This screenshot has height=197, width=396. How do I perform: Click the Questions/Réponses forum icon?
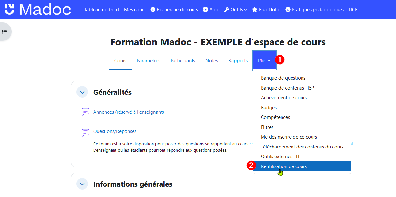tap(85, 132)
